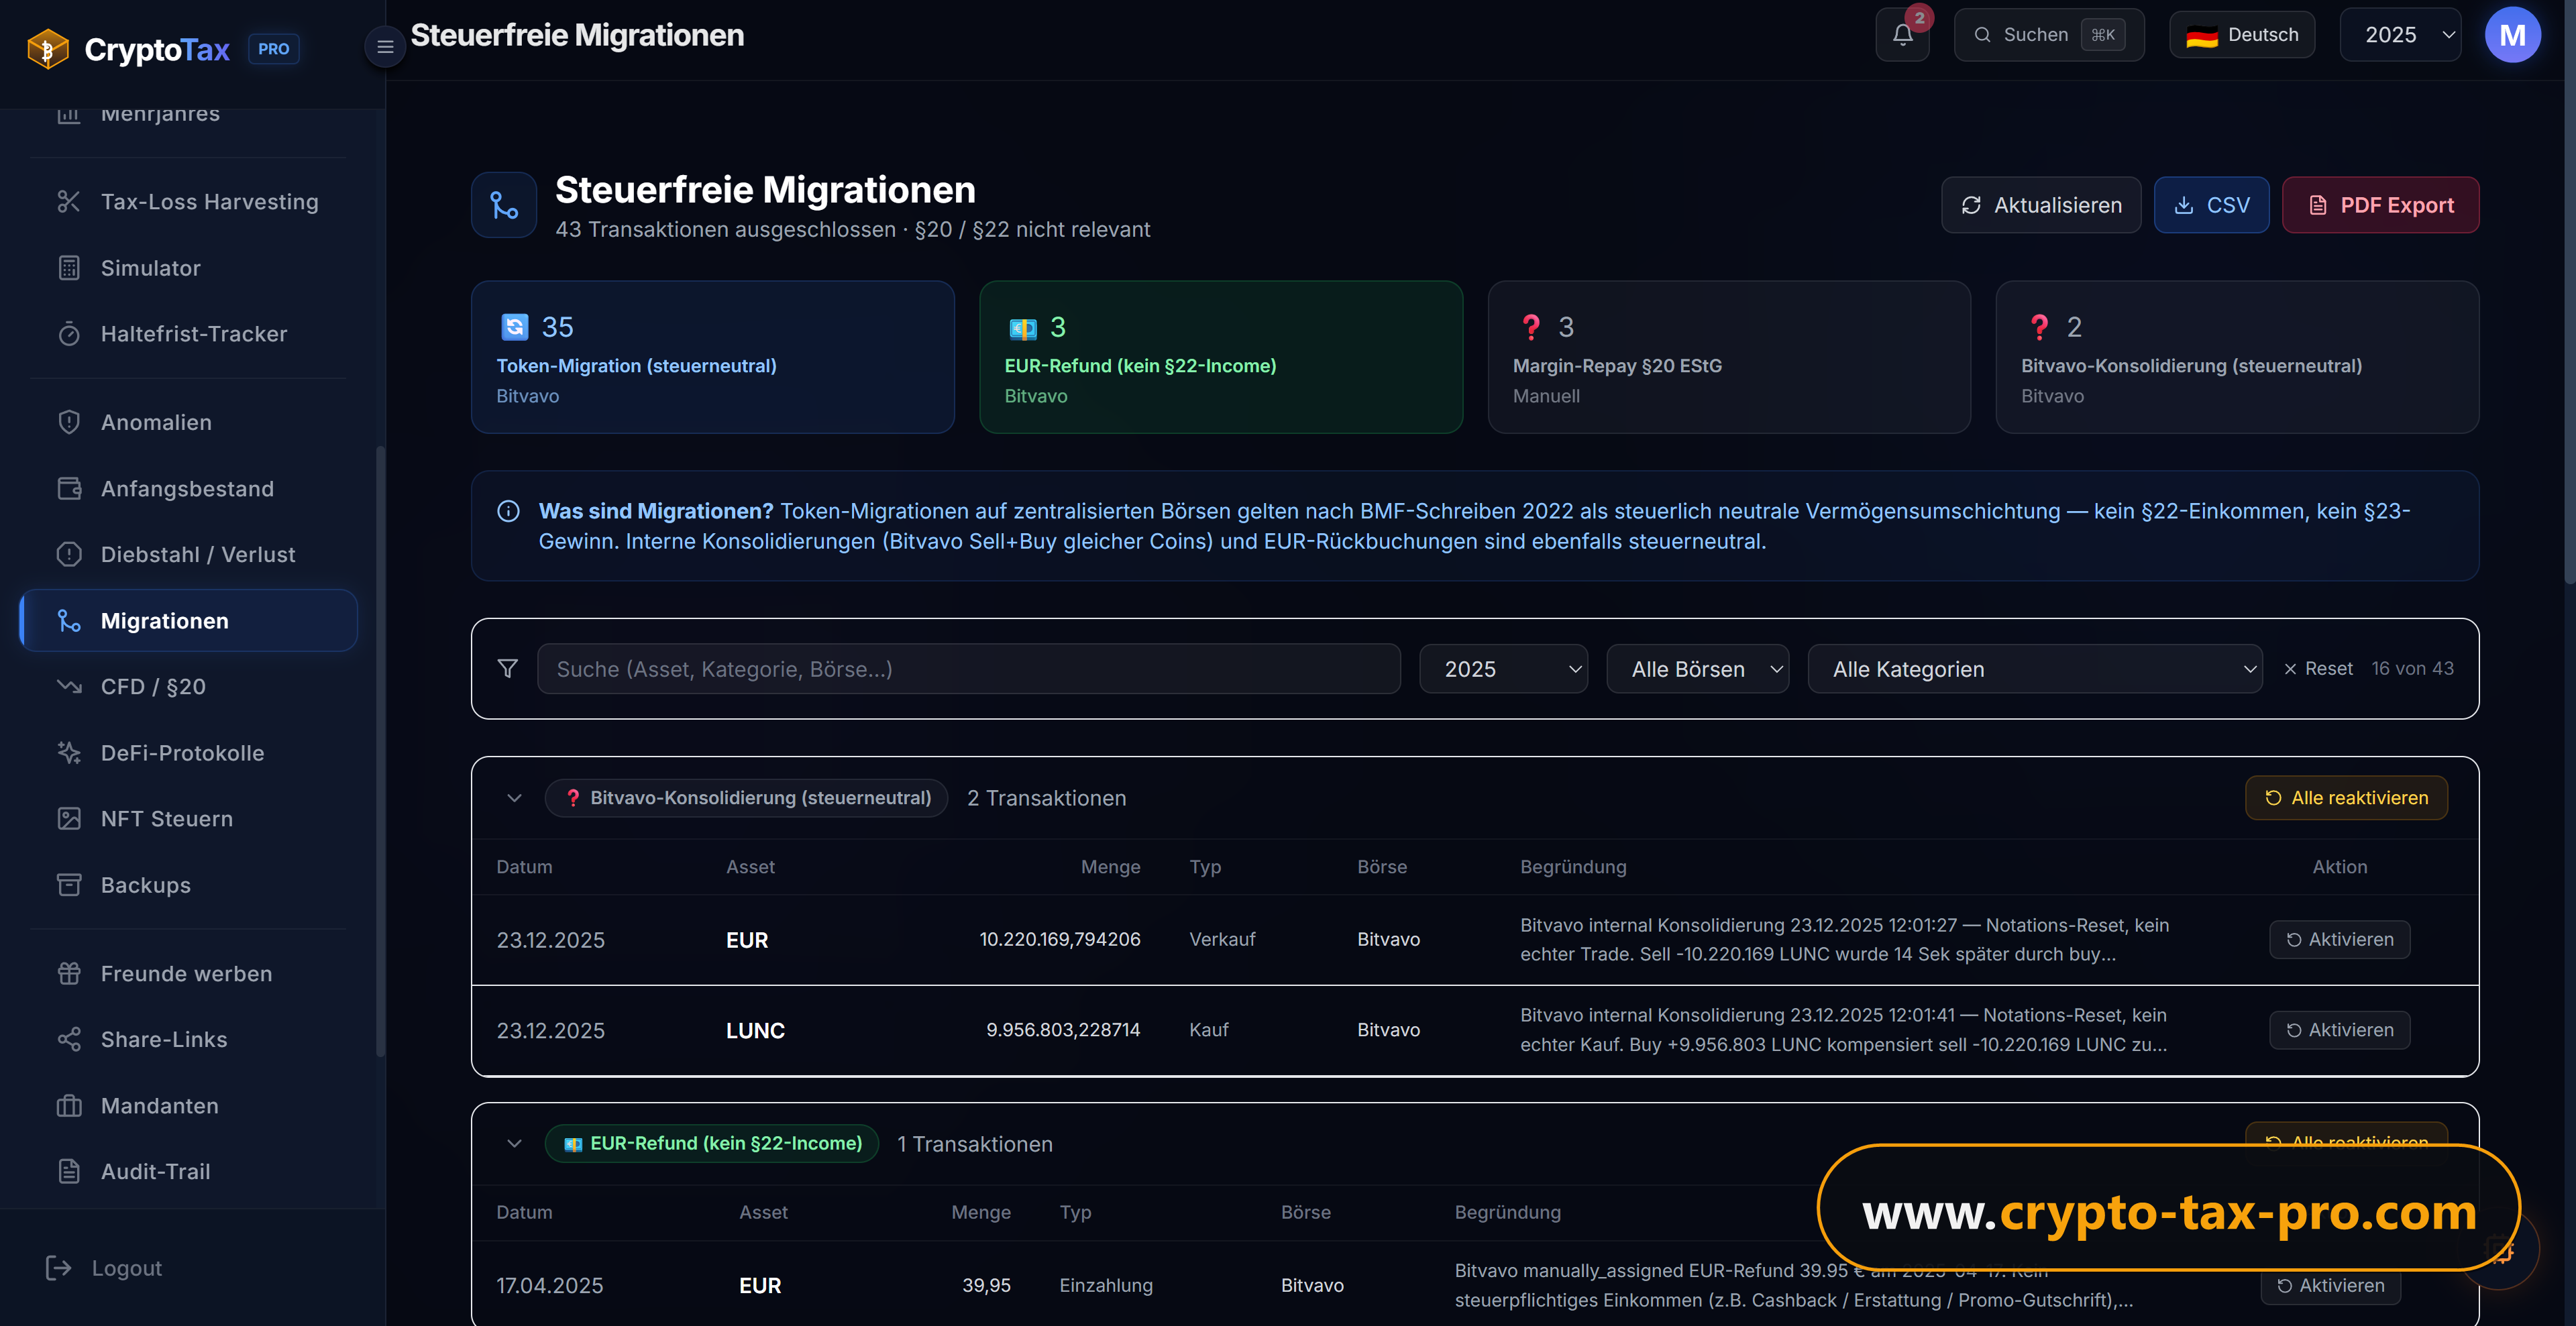Click the CryptoTax logo icon
Viewport: 2576px width, 1326px height.
click(x=48, y=49)
